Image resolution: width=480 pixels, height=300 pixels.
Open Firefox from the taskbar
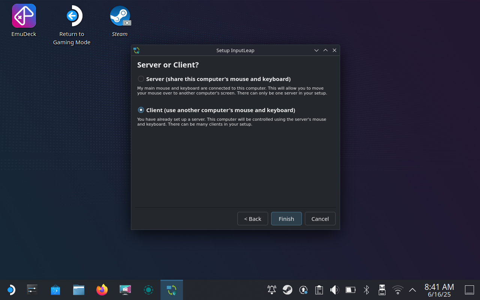tap(102, 289)
